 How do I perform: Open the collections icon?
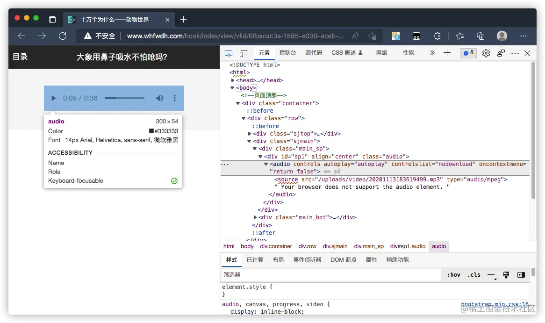point(480,36)
